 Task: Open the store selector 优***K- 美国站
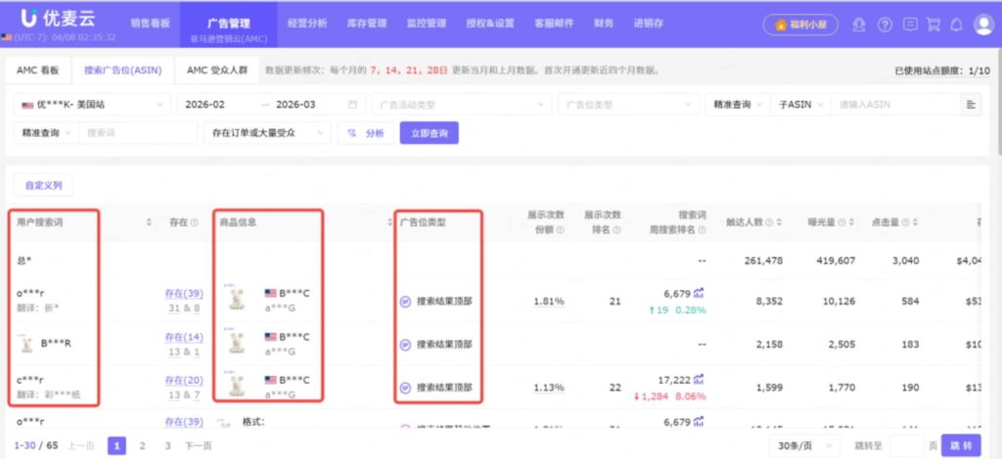point(92,104)
